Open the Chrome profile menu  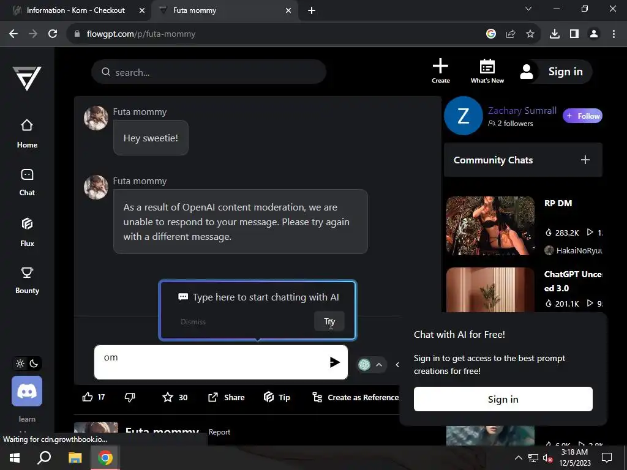pos(594,34)
